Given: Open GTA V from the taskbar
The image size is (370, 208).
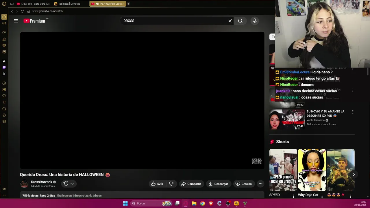Looking at the screenshot, I should [245, 203].
